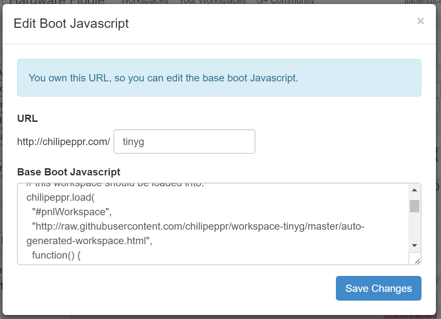Click the URL field label

(x=28, y=119)
